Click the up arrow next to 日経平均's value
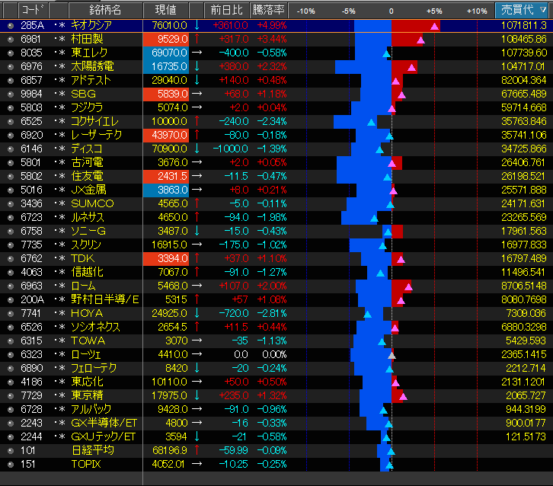Viewport: 553px width, 486px height. 197,450
